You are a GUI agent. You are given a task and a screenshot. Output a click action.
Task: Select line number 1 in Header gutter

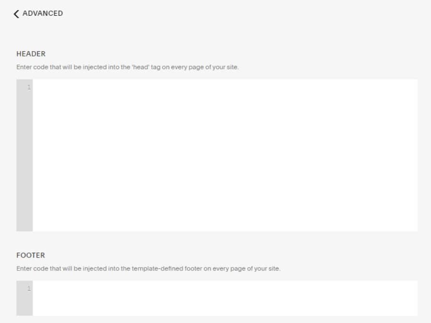[29, 87]
